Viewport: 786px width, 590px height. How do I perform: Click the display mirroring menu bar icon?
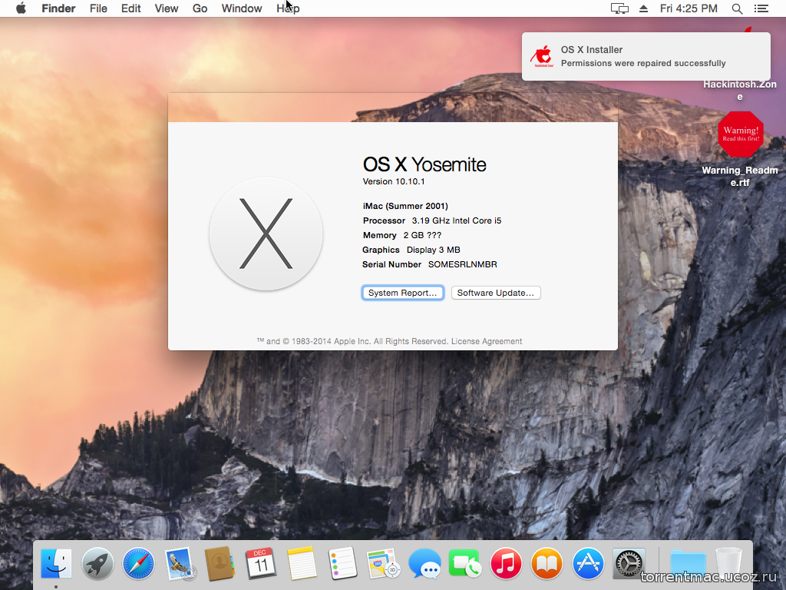(619, 8)
